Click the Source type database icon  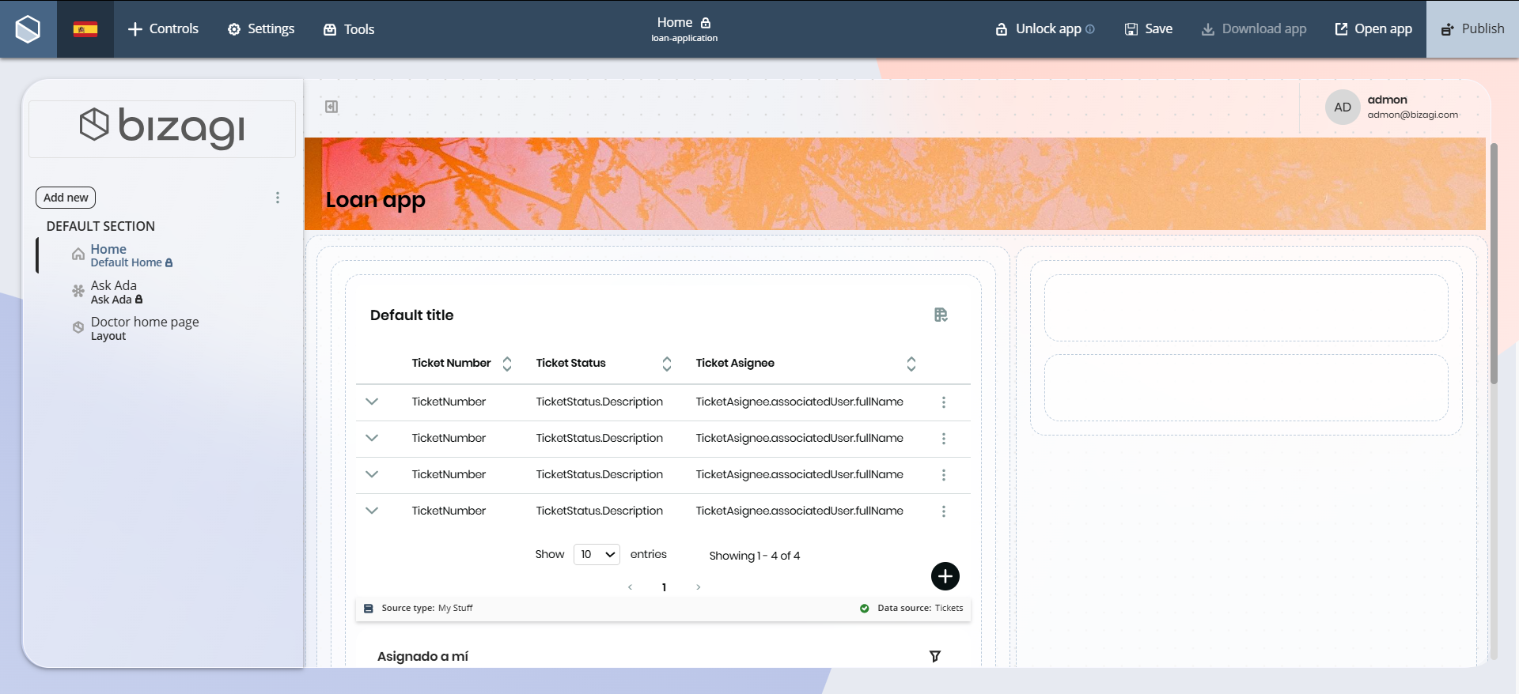(369, 609)
